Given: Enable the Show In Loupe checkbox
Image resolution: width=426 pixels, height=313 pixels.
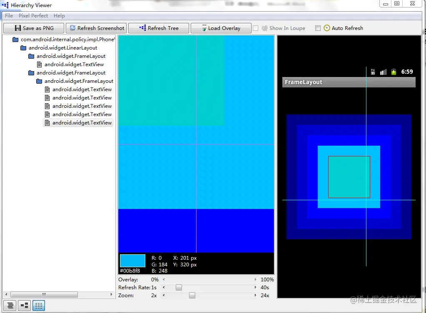Looking at the screenshot, I should [255, 28].
